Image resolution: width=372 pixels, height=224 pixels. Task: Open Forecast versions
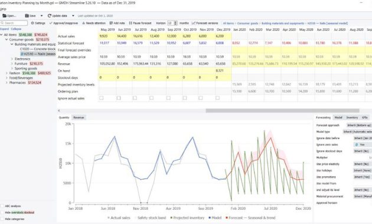click(205, 23)
